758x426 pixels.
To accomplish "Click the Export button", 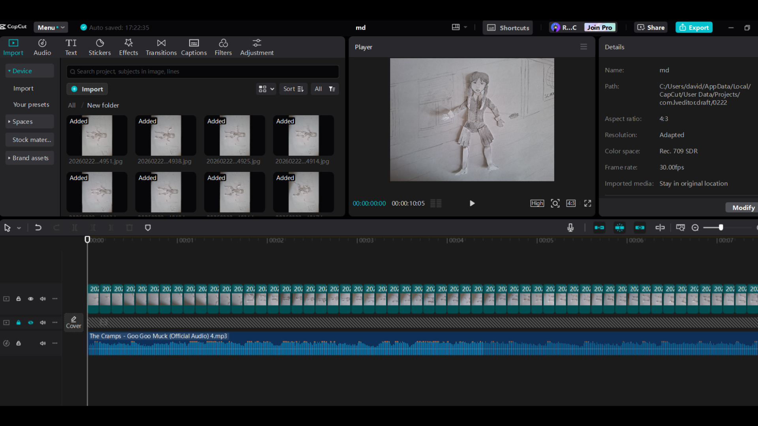I will coord(694,27).
